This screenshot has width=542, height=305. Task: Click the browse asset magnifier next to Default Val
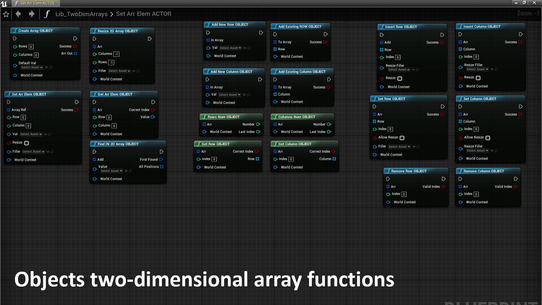pos(50,67)
